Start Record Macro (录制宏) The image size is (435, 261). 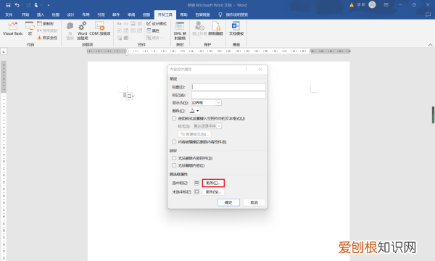click(x=46, y=24)
